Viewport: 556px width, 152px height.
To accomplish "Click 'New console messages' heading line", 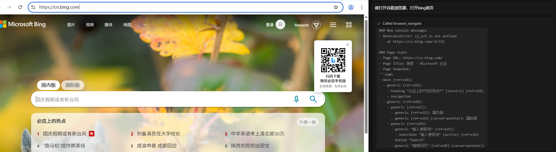I will pyautogui.click(x=403, y=30).
